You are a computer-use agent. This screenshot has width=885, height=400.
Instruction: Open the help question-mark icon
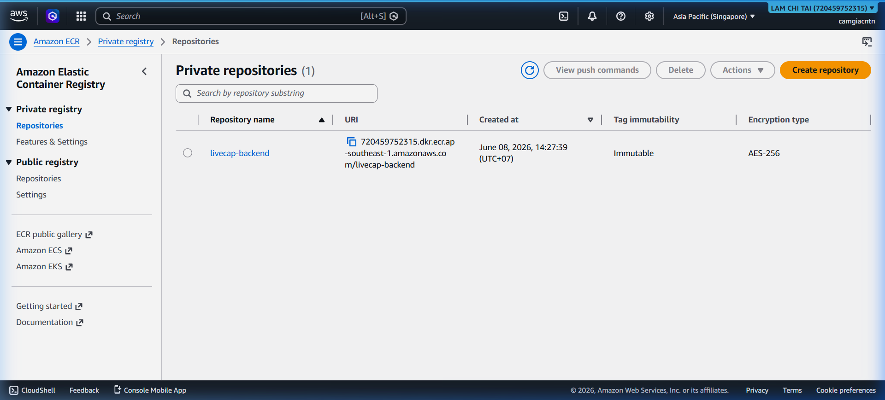(621, 16)
